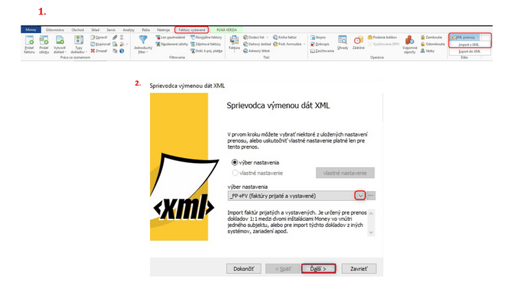
Task: Click the Jednoduchý filter funnel icon
Action: 142,41
